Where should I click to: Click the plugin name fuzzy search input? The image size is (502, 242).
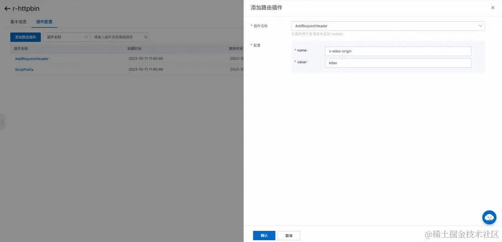coord(120,37)
